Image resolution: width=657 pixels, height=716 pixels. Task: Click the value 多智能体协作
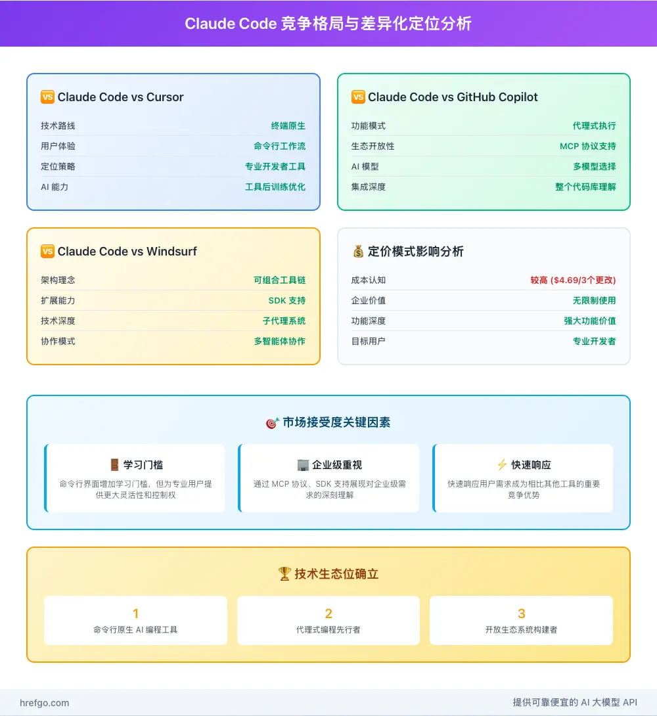279,341
